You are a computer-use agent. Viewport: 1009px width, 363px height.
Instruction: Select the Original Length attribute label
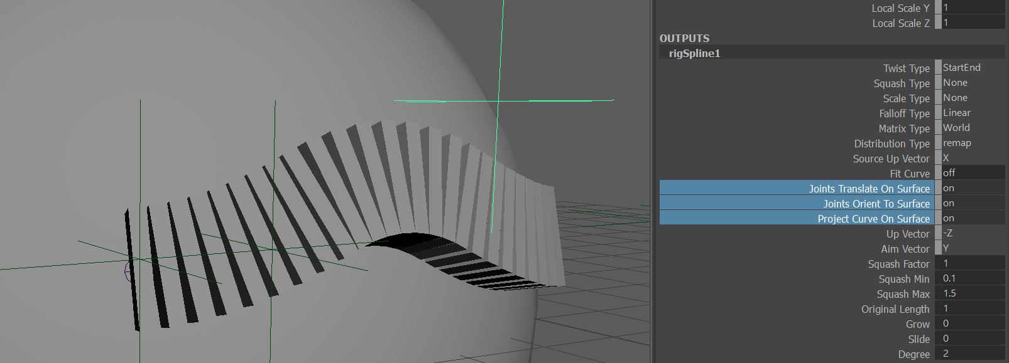pos(895,309)
